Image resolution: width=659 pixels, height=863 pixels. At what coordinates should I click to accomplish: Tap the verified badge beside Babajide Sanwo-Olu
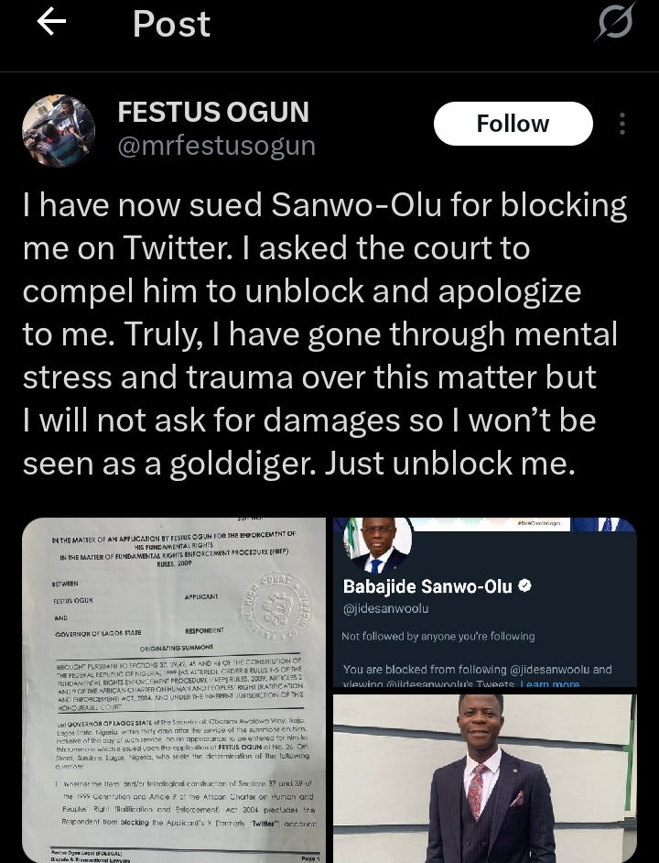(525, 586)
